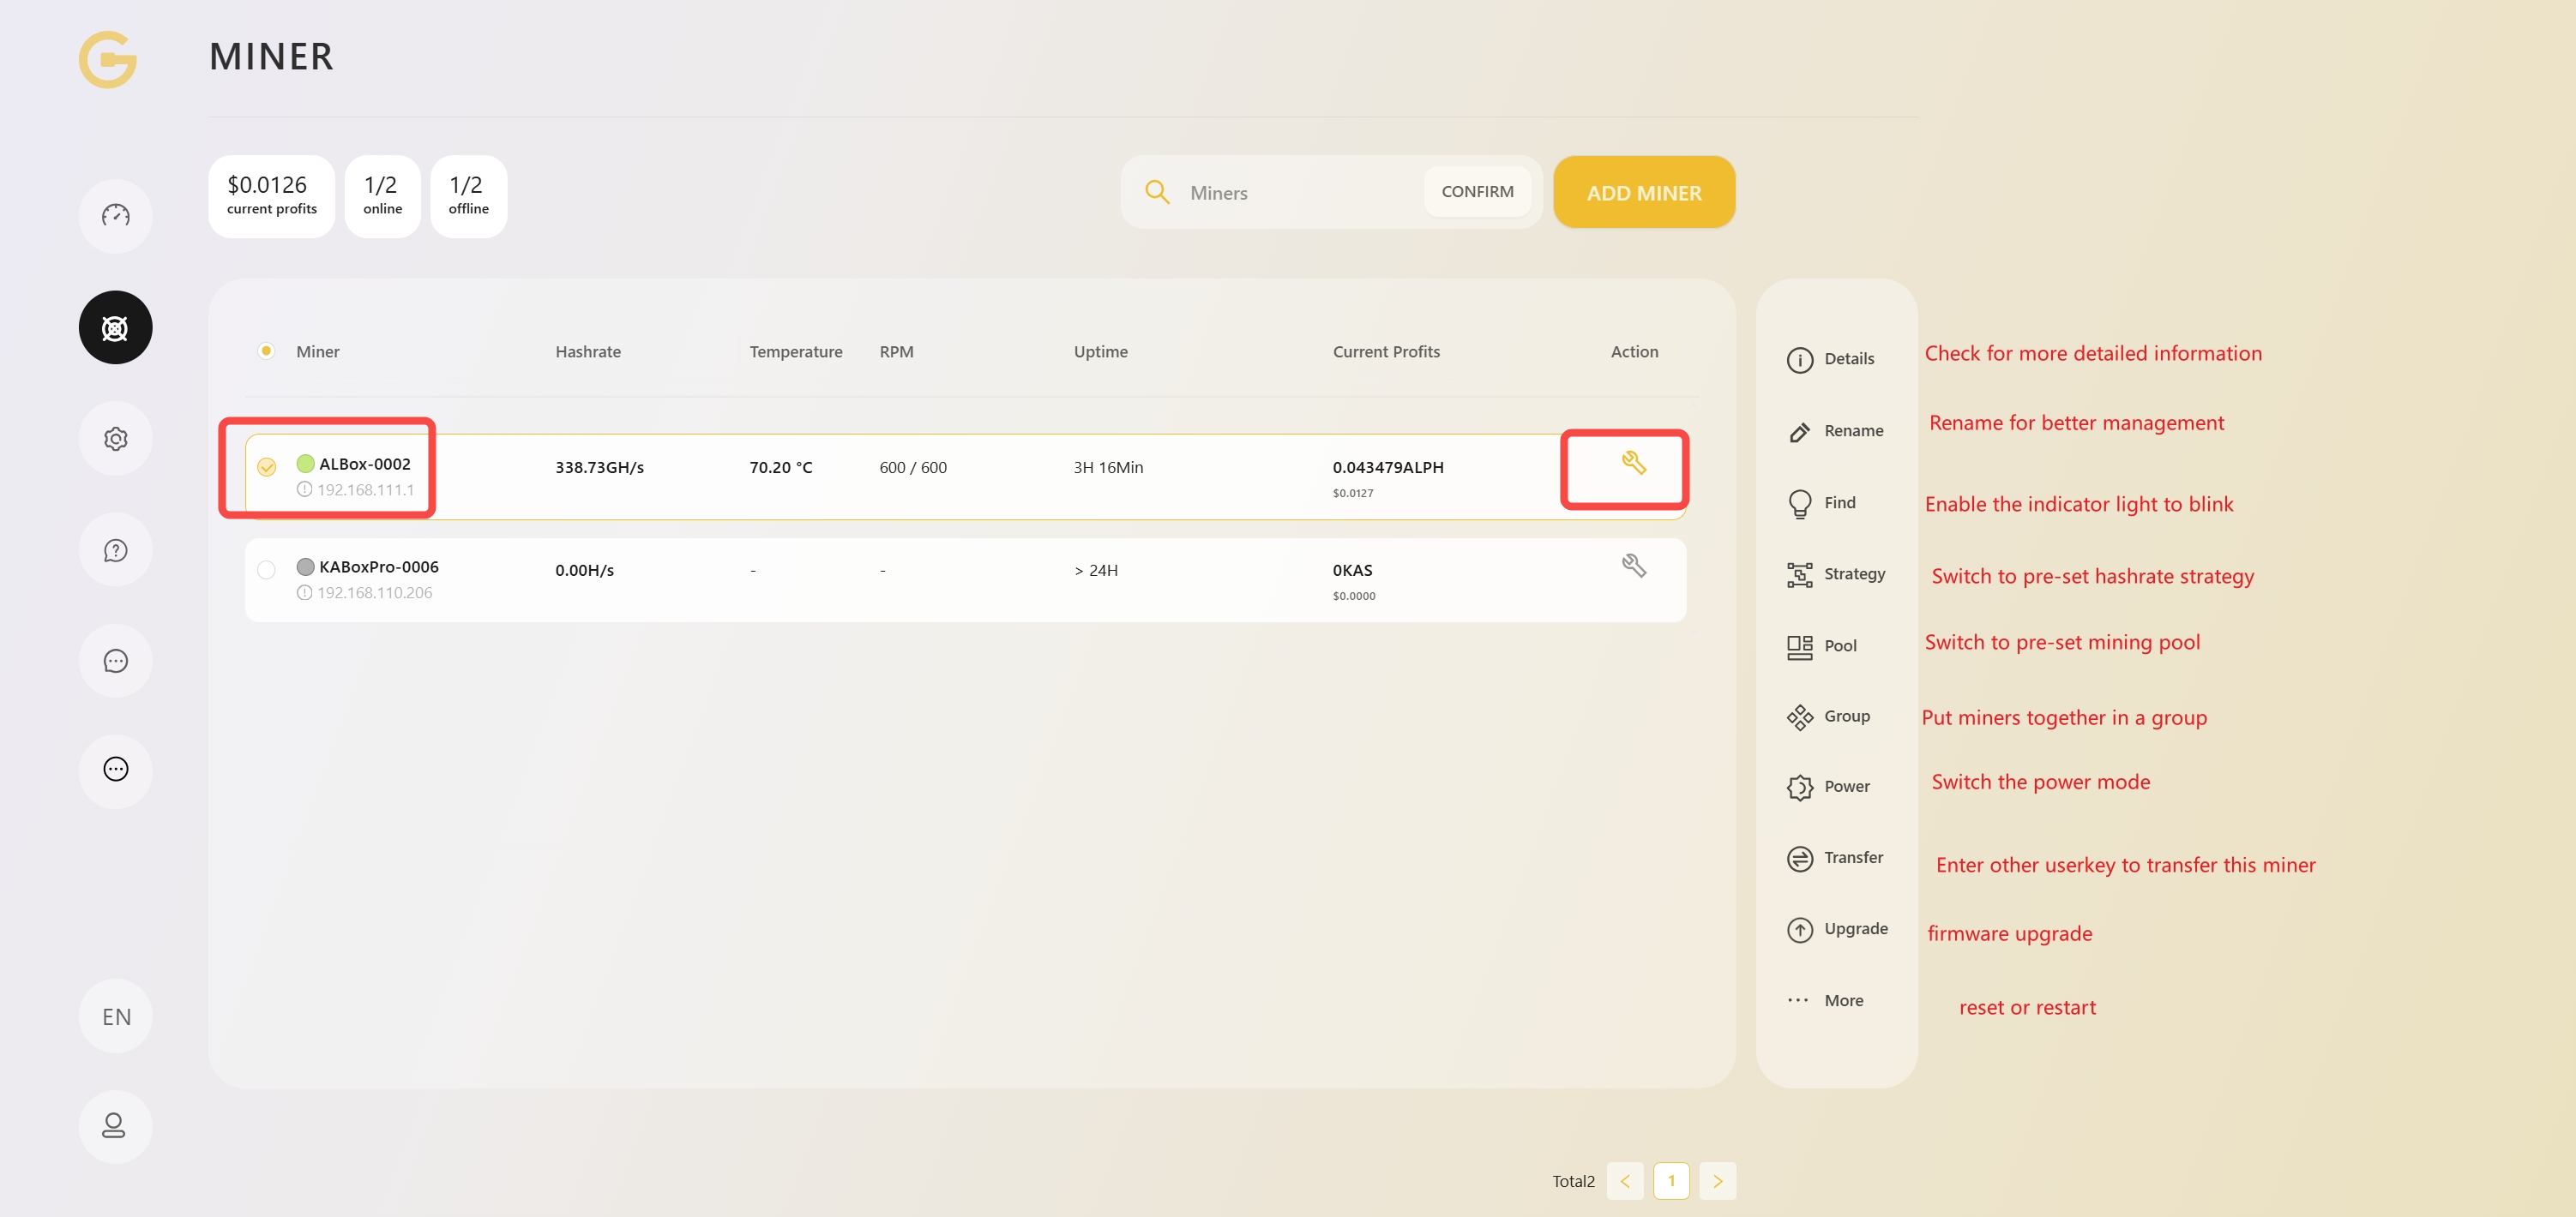2576x1217 pixels.
Task: Go to the next page arrow
Action: point(1717,1181)
